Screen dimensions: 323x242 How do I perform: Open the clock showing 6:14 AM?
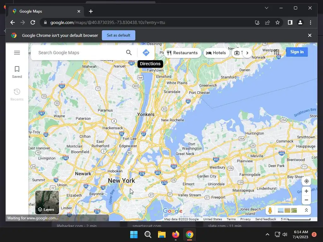(300, 234)
